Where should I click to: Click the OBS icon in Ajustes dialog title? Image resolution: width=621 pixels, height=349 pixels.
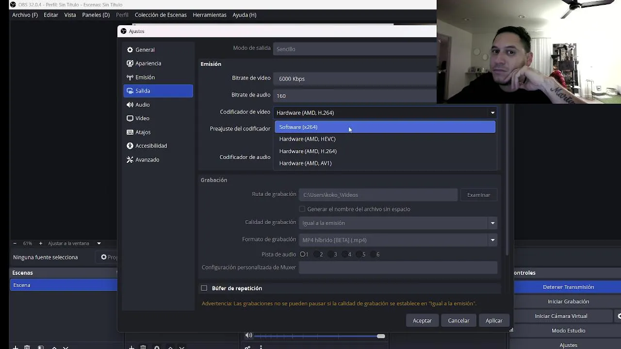(x=123, y=31)
